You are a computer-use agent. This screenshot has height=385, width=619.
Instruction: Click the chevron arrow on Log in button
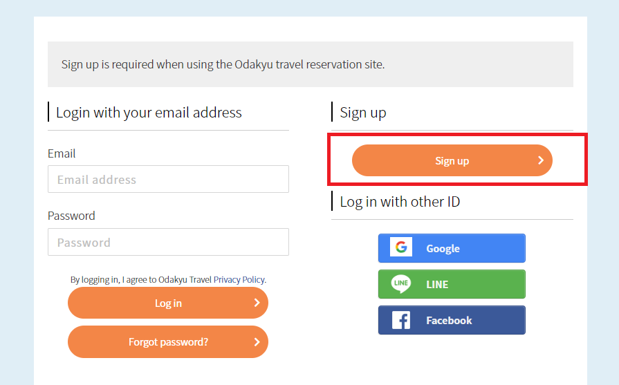[x=257, y=303]
